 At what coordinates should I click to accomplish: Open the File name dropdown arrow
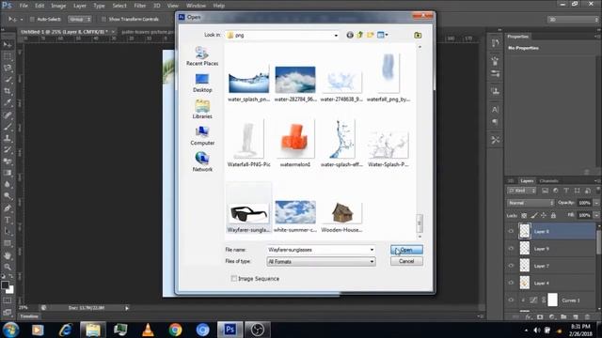click(x=372, y=250)
